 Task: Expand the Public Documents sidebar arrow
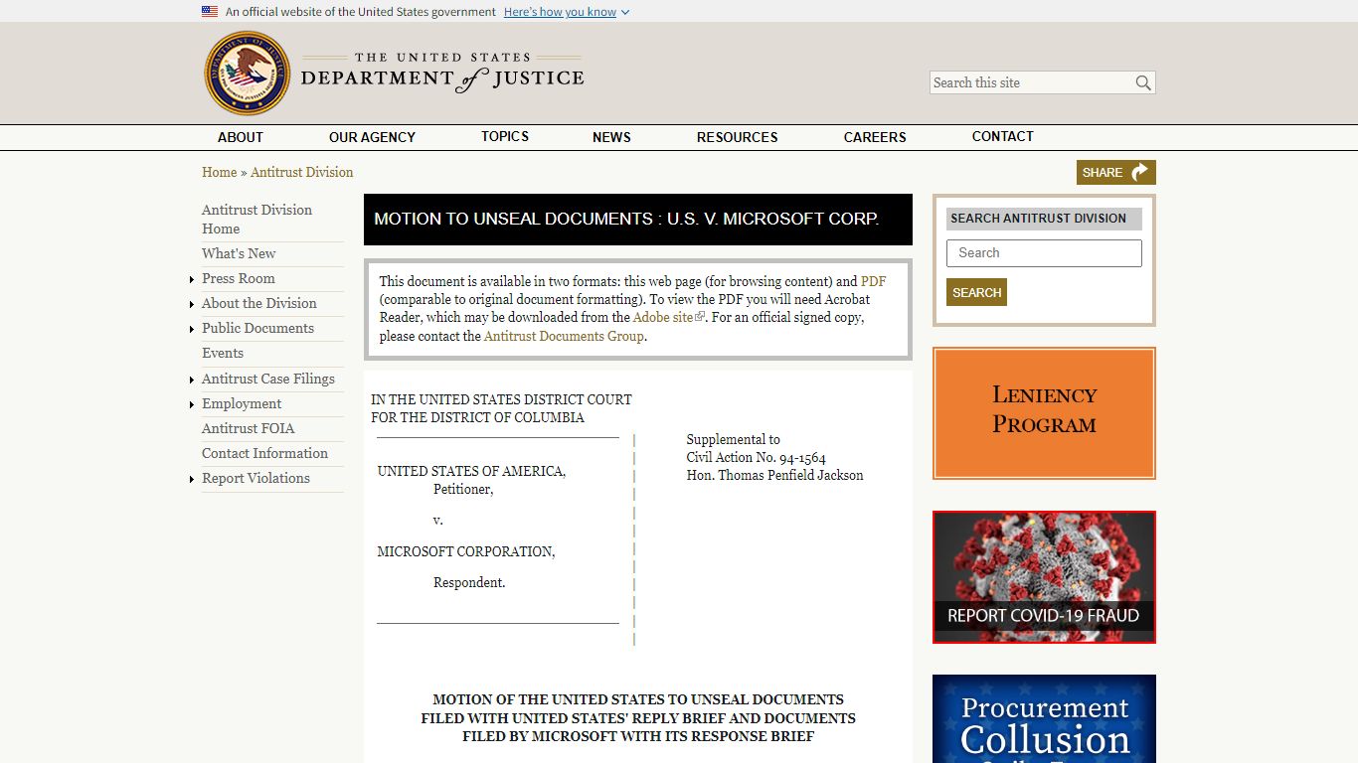tap(192, 330)
